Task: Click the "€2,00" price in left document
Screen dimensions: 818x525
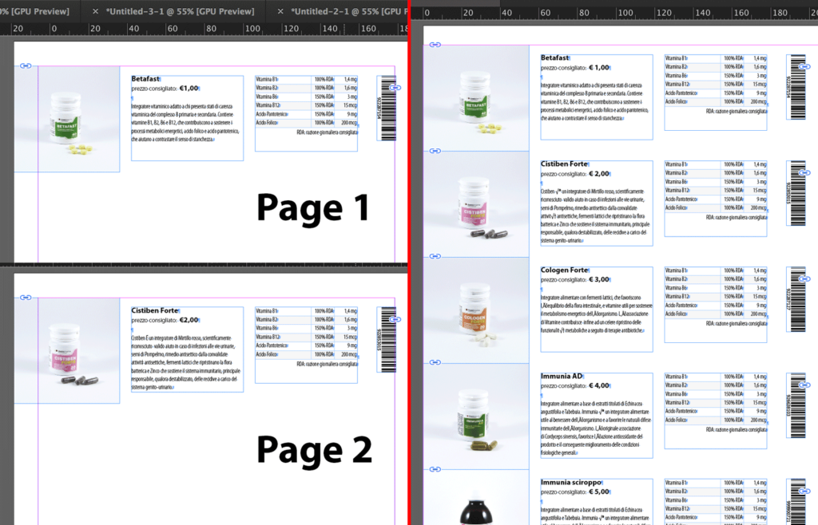Action: (189, 320)
